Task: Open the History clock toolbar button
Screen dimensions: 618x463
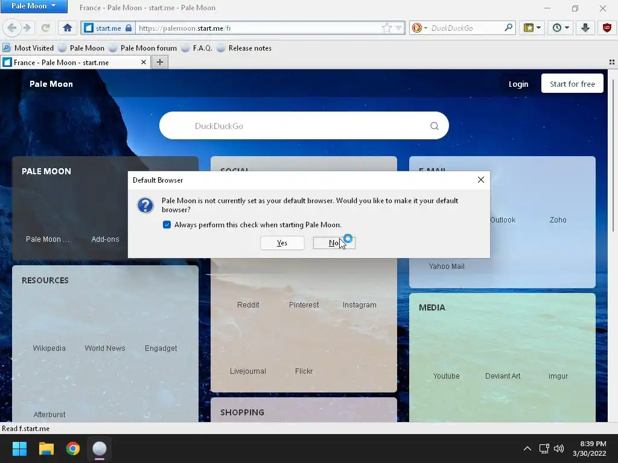Action: click(x=561, y=28)
